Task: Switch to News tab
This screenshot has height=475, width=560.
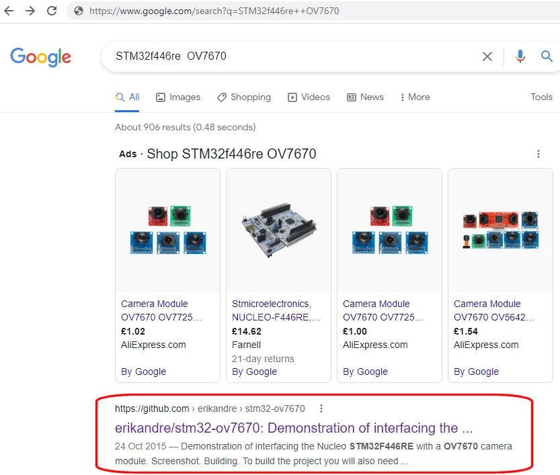Action: point(365,97)
